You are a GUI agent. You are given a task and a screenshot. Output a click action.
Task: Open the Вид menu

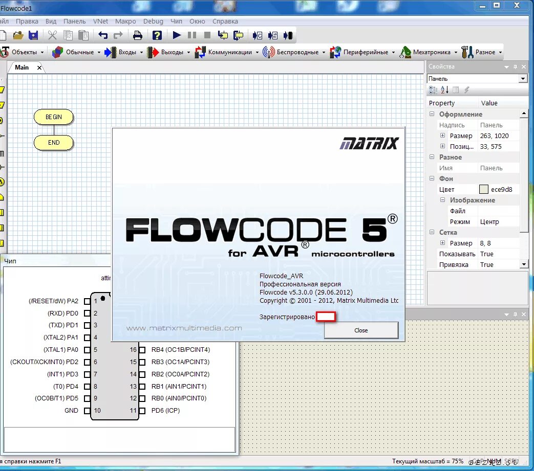[51, 21]
